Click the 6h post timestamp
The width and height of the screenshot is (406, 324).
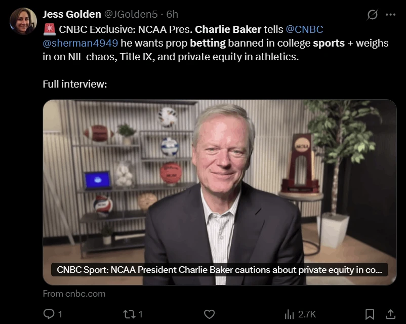click(173, 14)
